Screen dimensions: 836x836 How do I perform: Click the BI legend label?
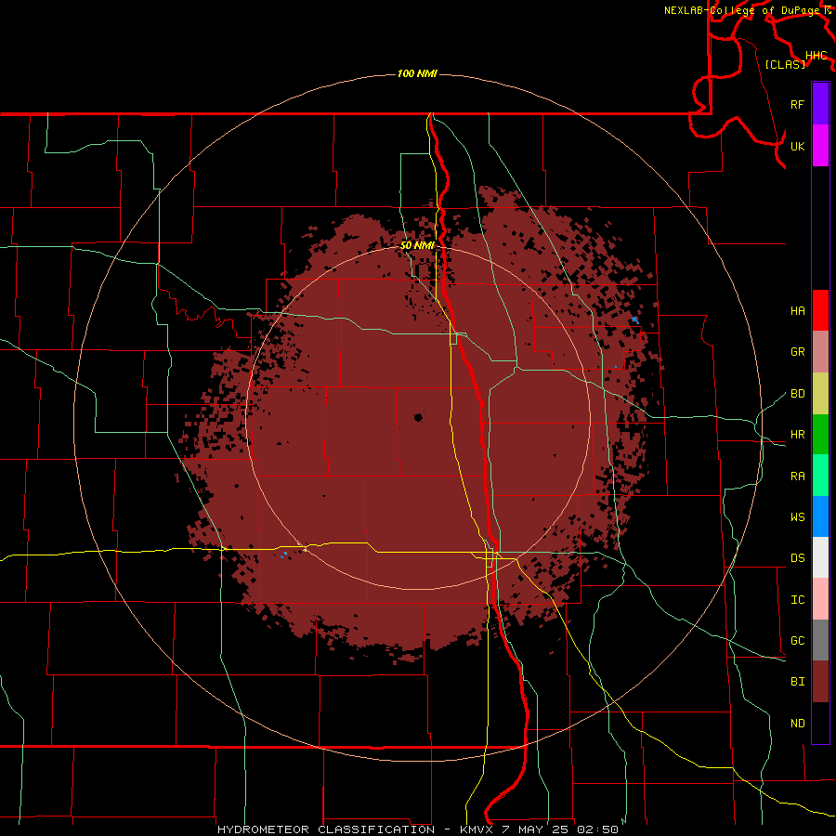(797, 682)
